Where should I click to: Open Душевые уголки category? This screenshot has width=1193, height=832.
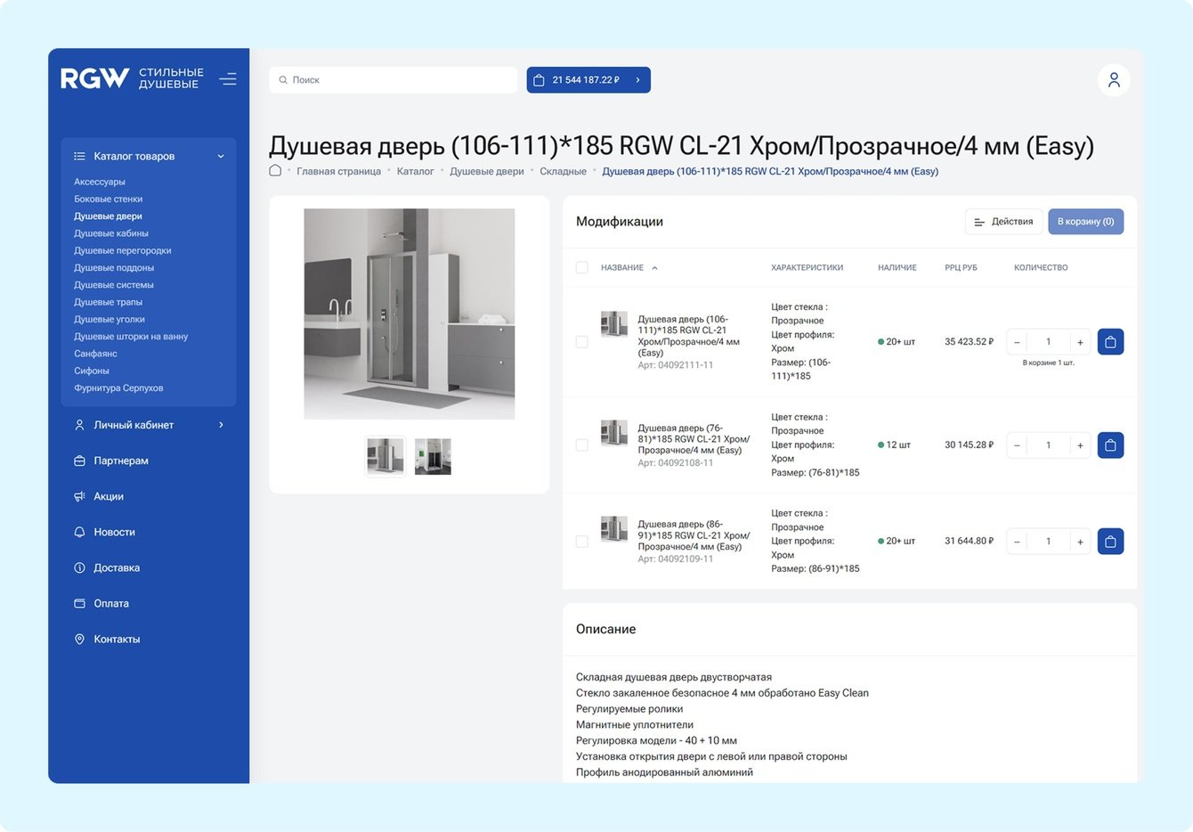[110, 319]
